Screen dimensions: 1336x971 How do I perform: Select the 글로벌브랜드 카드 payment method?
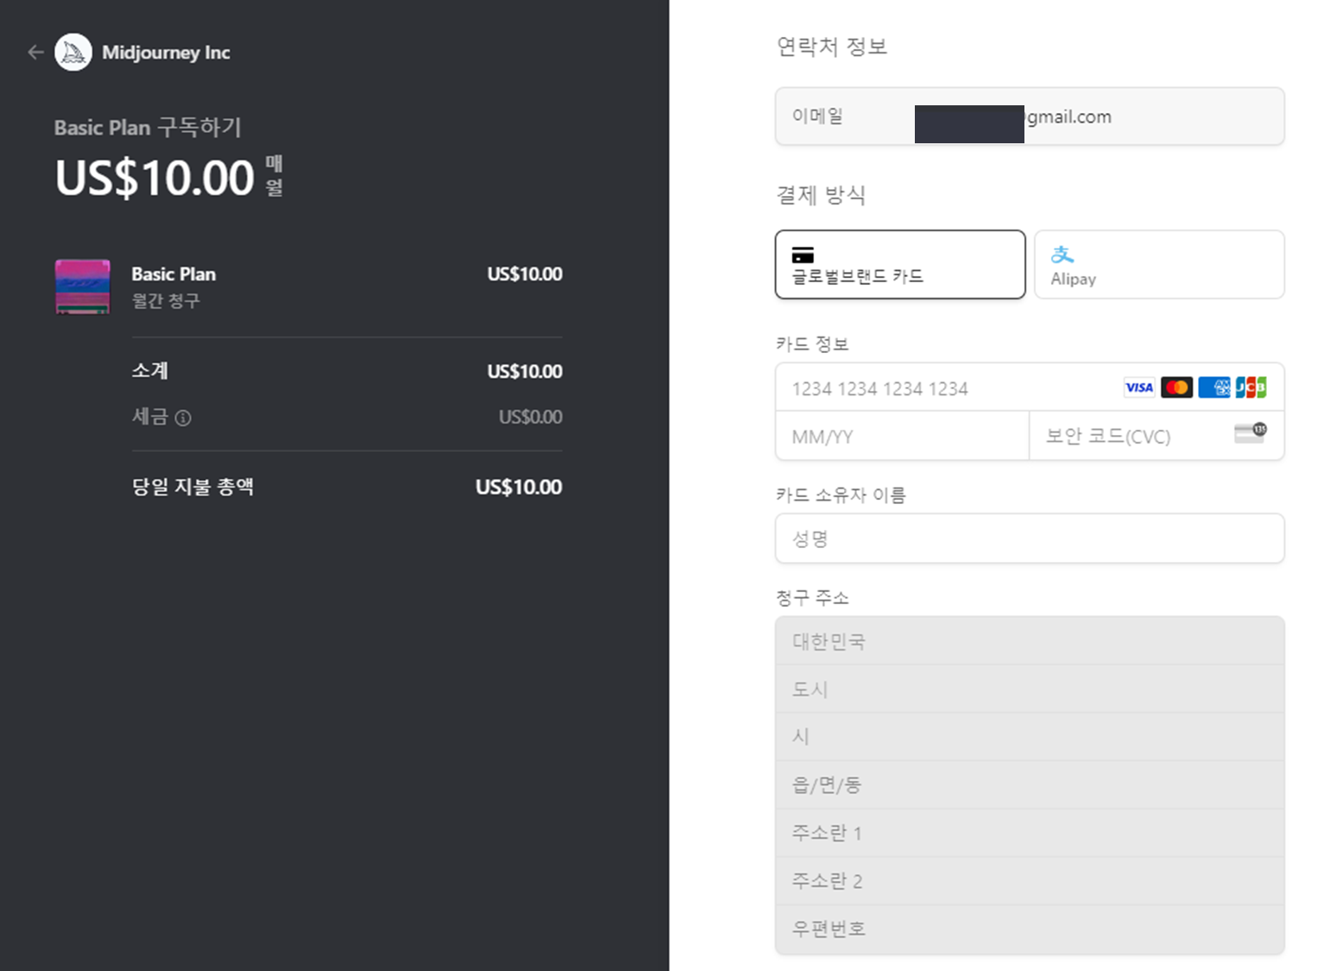[900, 264]
